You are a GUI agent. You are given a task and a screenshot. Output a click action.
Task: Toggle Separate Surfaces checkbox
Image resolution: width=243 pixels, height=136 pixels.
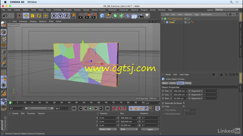[184, 103]
